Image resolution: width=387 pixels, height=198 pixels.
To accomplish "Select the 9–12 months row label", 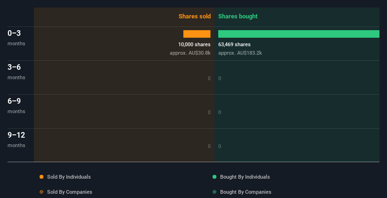I will [16, 140].
